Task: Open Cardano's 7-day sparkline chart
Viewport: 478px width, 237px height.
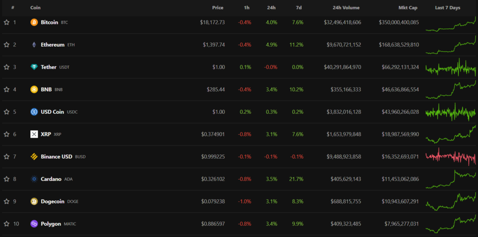Action: (450, 179)
